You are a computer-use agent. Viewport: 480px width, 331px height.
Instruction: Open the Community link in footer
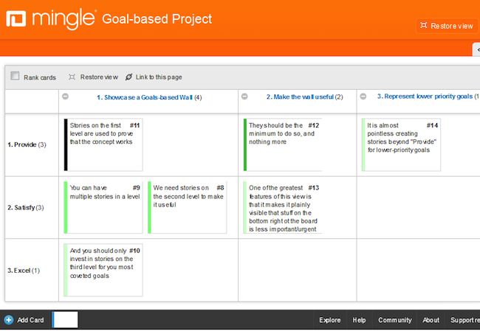tap(394, 320)
